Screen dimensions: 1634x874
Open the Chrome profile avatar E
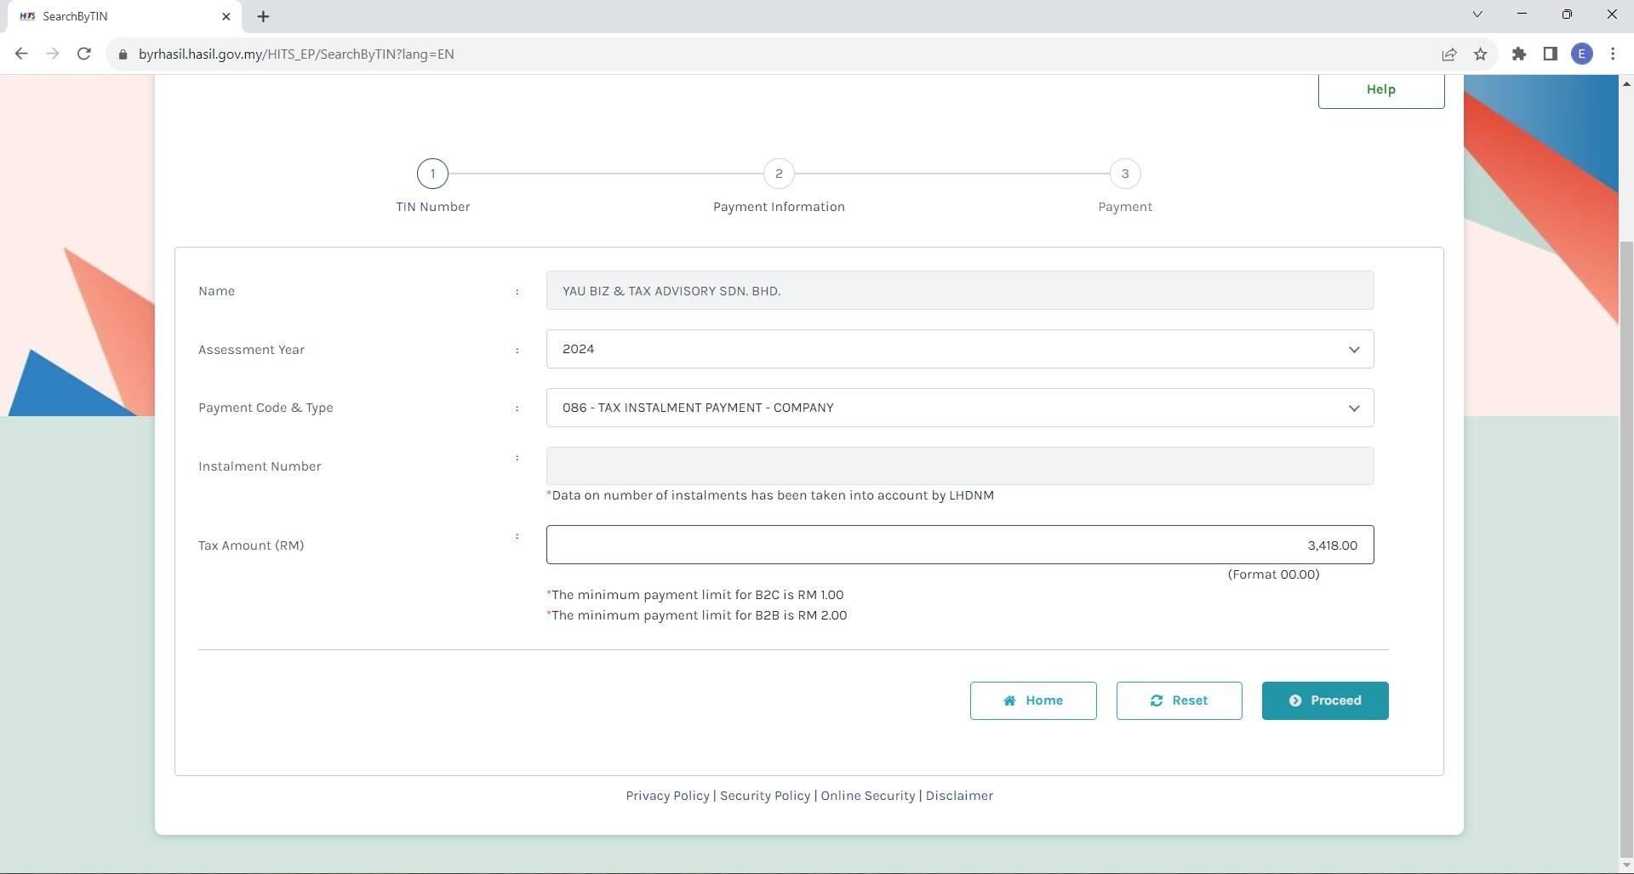click(1582, 54)
